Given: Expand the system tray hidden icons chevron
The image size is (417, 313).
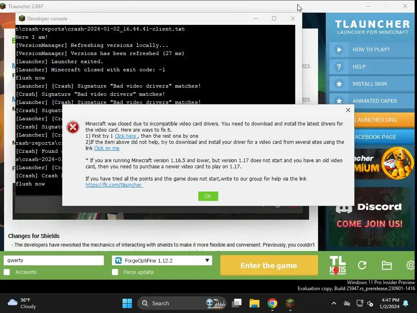Looking at the screenshot, I should (334, 303).
